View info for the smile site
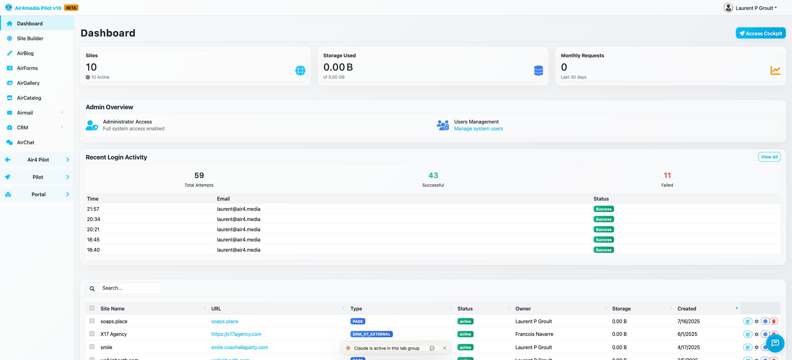This screenshot has height=360, width=792. coord(765,347)
